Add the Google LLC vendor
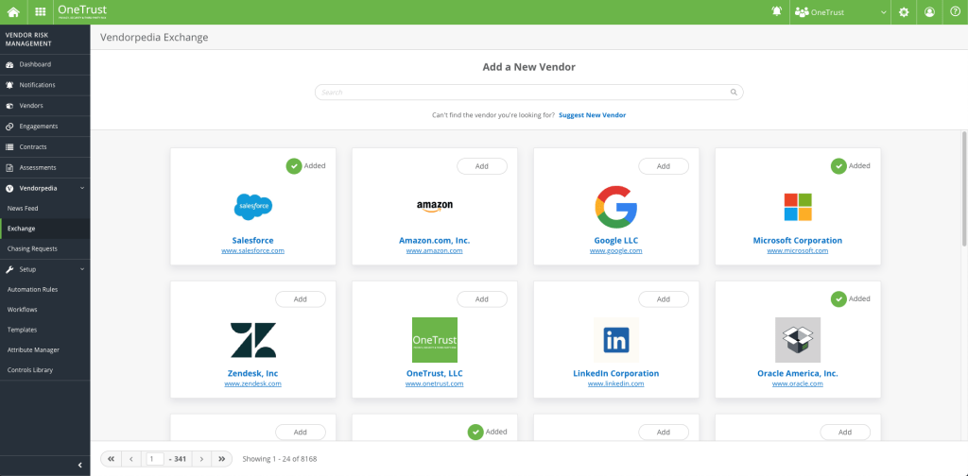 pos(664,166)
